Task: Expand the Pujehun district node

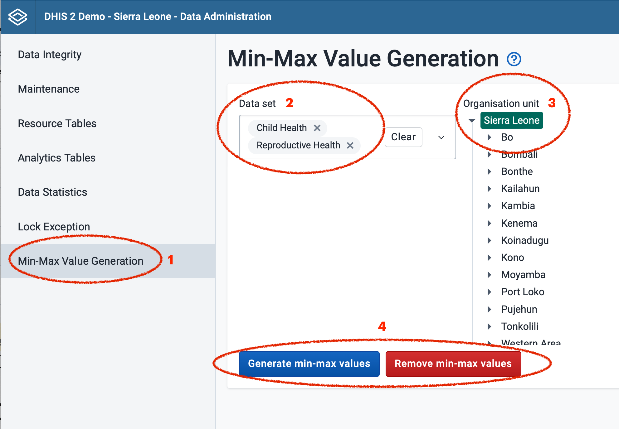Action: [x=490, y=309]
